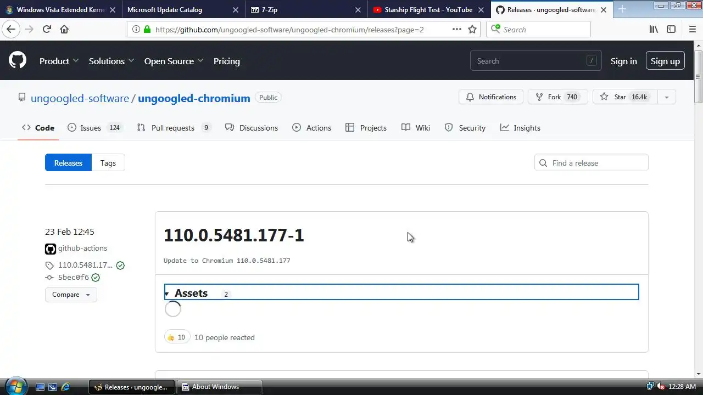The height and width of the screenshot is (395, 703).
Task: Collapse the Assets section
Action: click(x=401, y=292)
